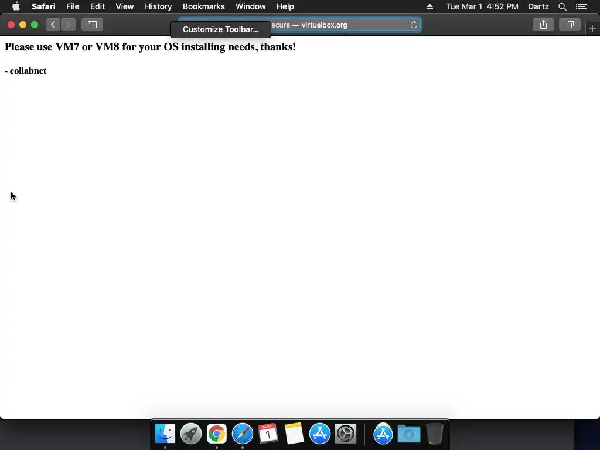Go back with Safari back button
This screenshot has height=450, width=600.
(x=53, y=25)
